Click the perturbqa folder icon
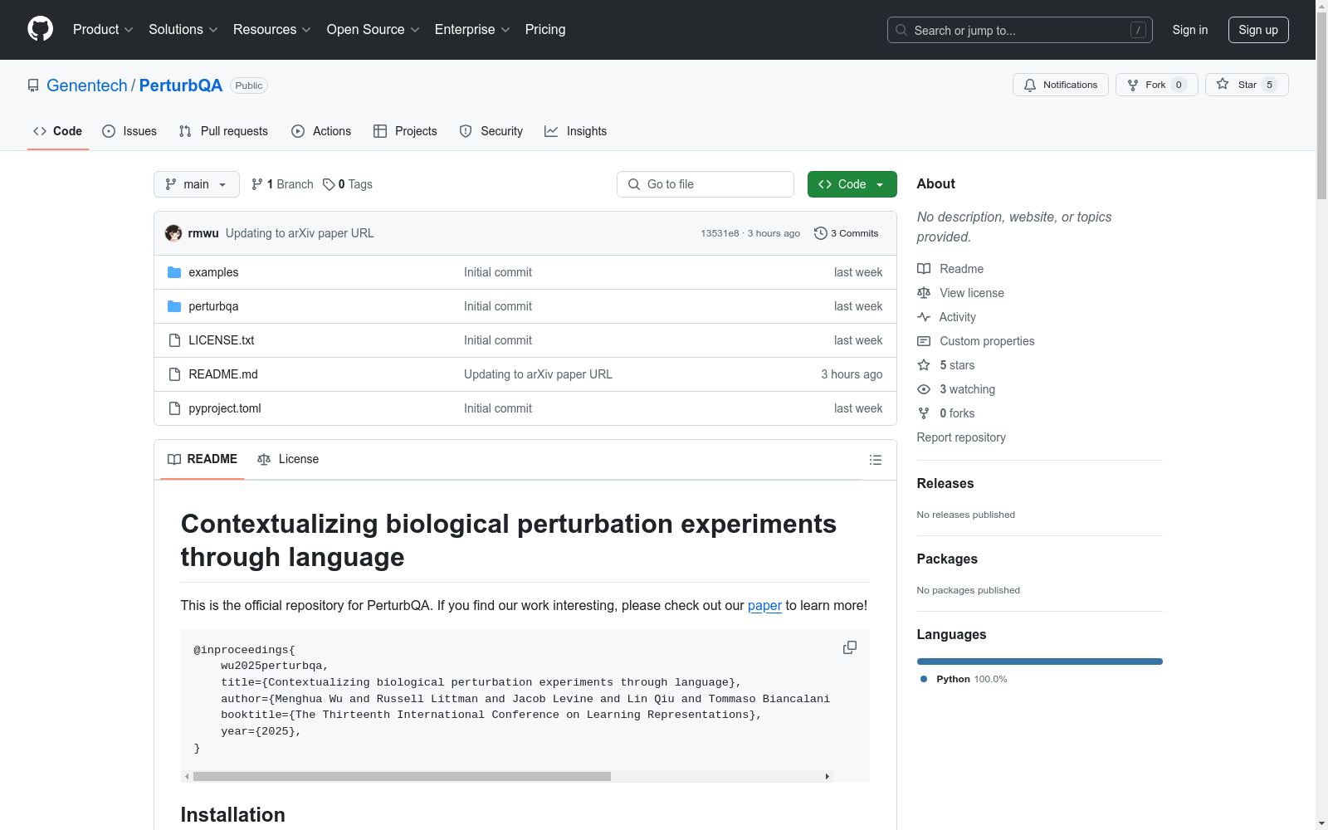The width and height of the screenshot is (1328, 830). [x=174, y=306]
